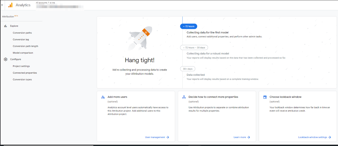Click the blurred property name in header

[60, 6]
